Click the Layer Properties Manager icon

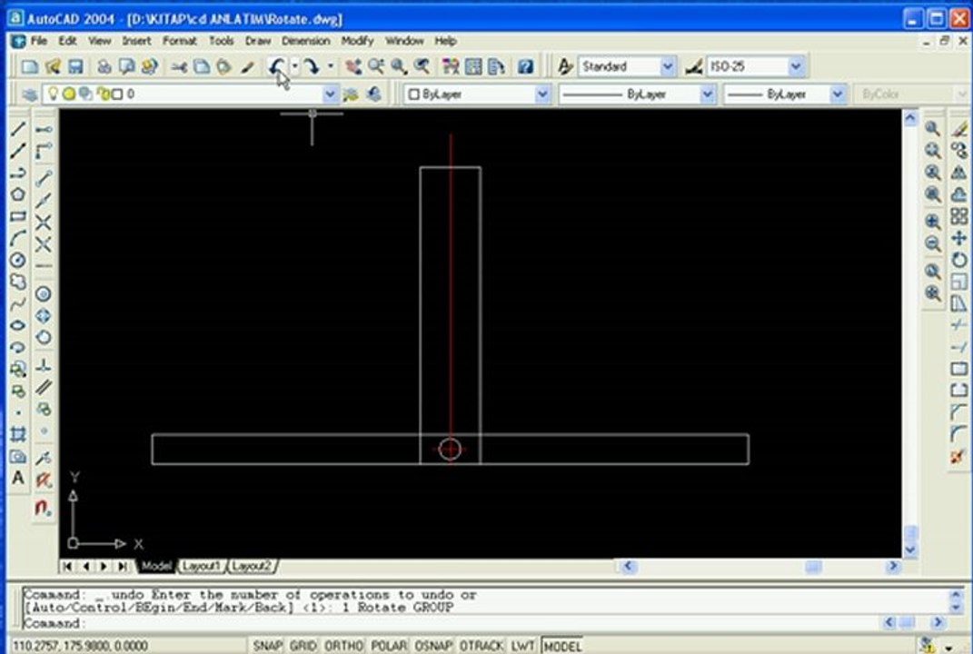tap(29, 94)
